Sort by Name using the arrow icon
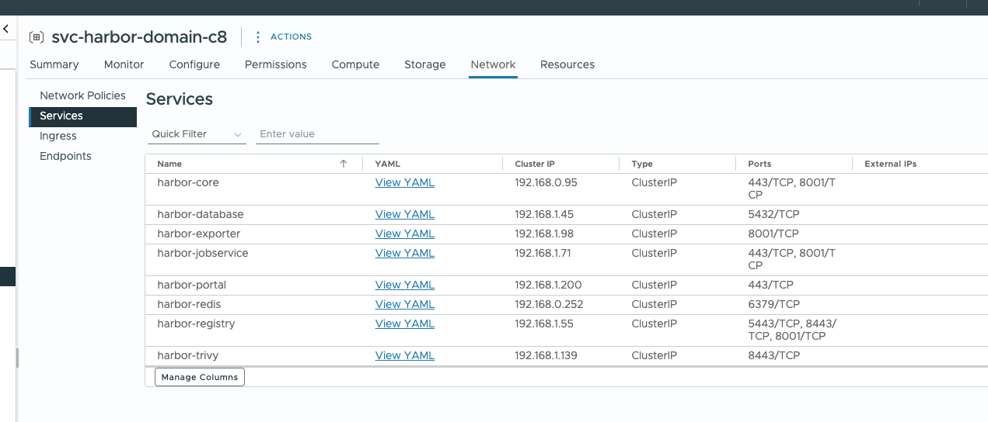The image size is (988, 422). click(x=344, y=164)
